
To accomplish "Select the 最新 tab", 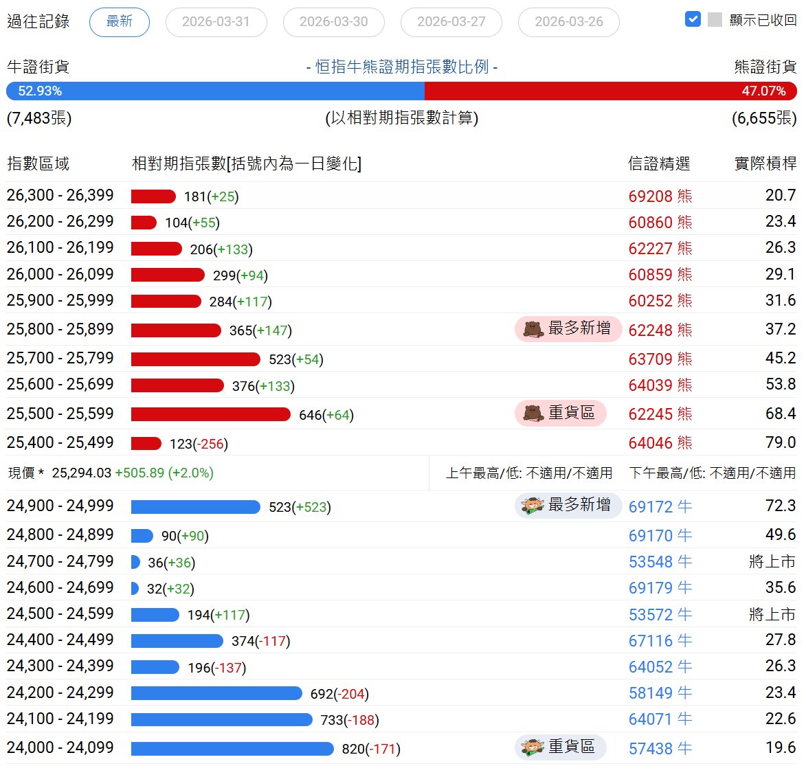I will (120, 22).
